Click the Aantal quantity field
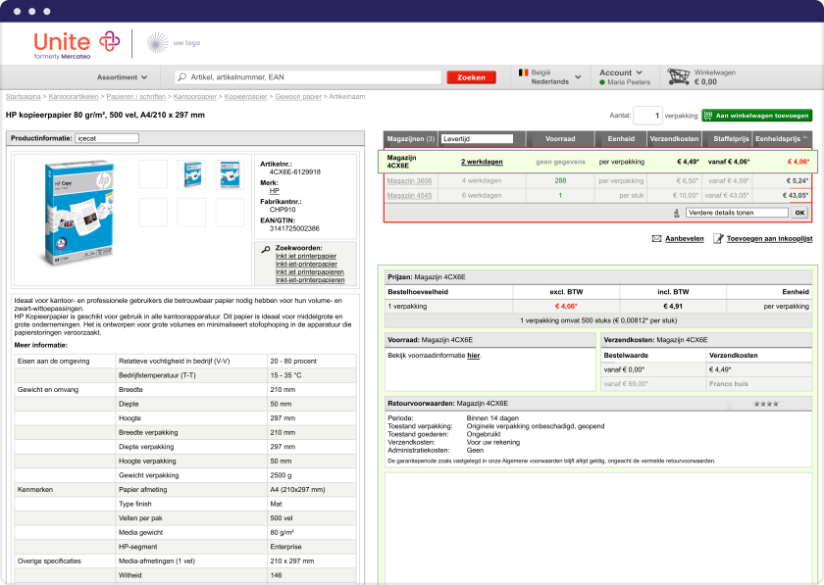 coord(647,116)
